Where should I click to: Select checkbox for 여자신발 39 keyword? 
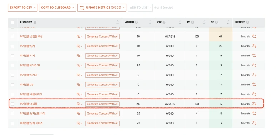click(x=12, y=85)
